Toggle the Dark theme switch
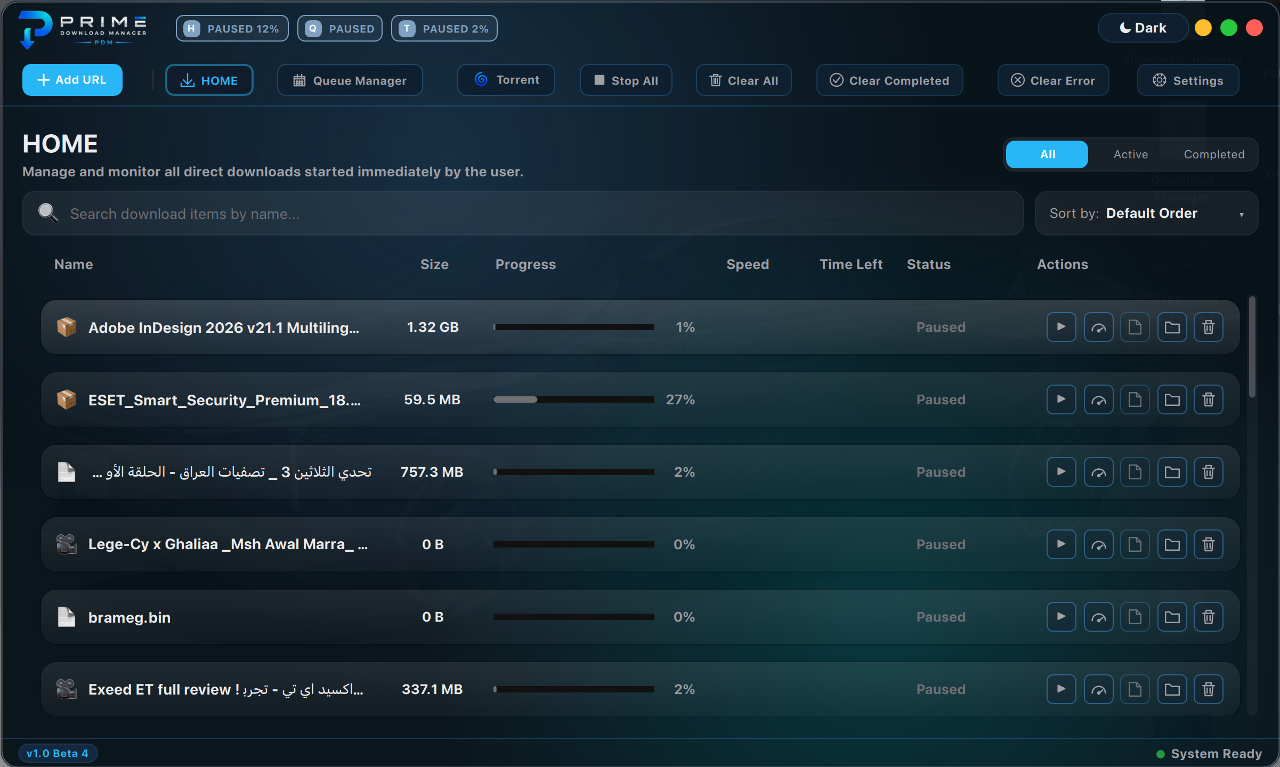This screenshot has height=767, width=1280. coord(1143,28)
